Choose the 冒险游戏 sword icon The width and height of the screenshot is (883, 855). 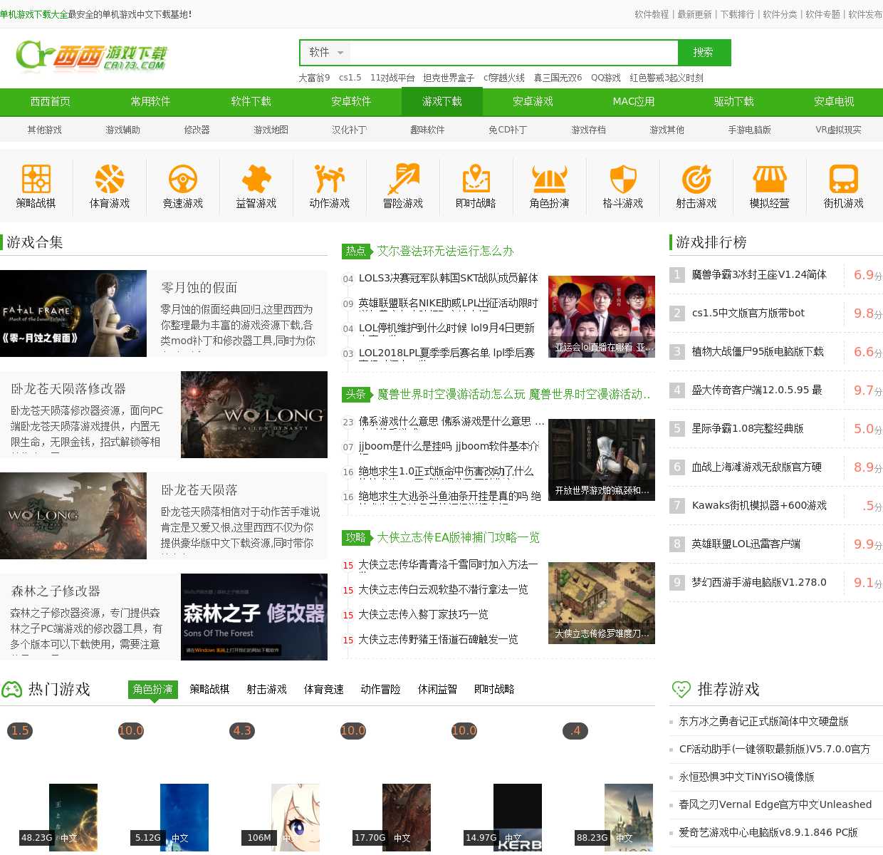pos(403,180)
